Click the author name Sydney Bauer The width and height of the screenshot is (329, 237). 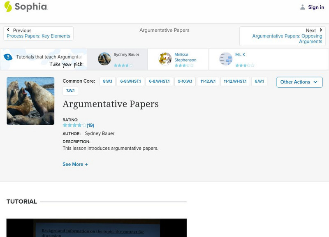point(100,133)
